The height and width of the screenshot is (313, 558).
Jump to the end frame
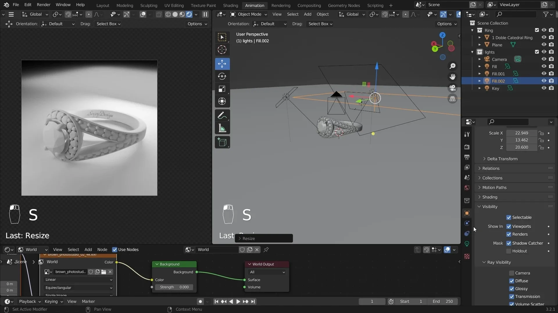click(x=253, y=301)
